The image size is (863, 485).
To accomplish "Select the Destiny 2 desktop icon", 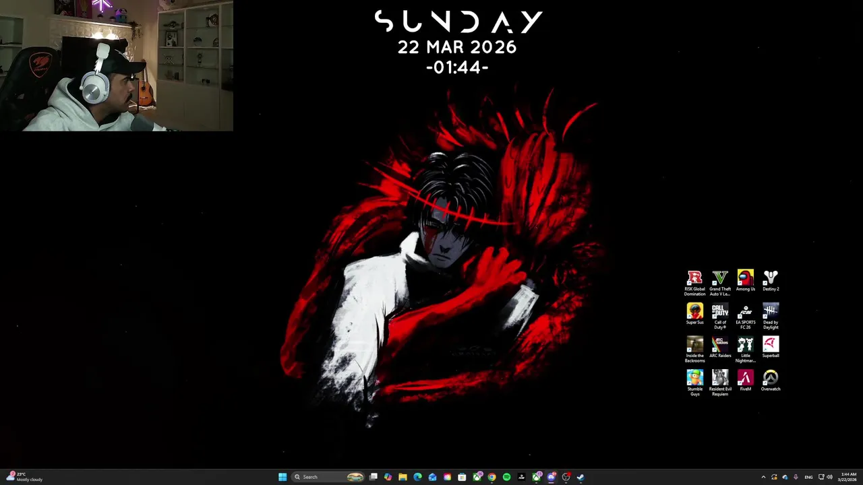I will coord(771,281).
